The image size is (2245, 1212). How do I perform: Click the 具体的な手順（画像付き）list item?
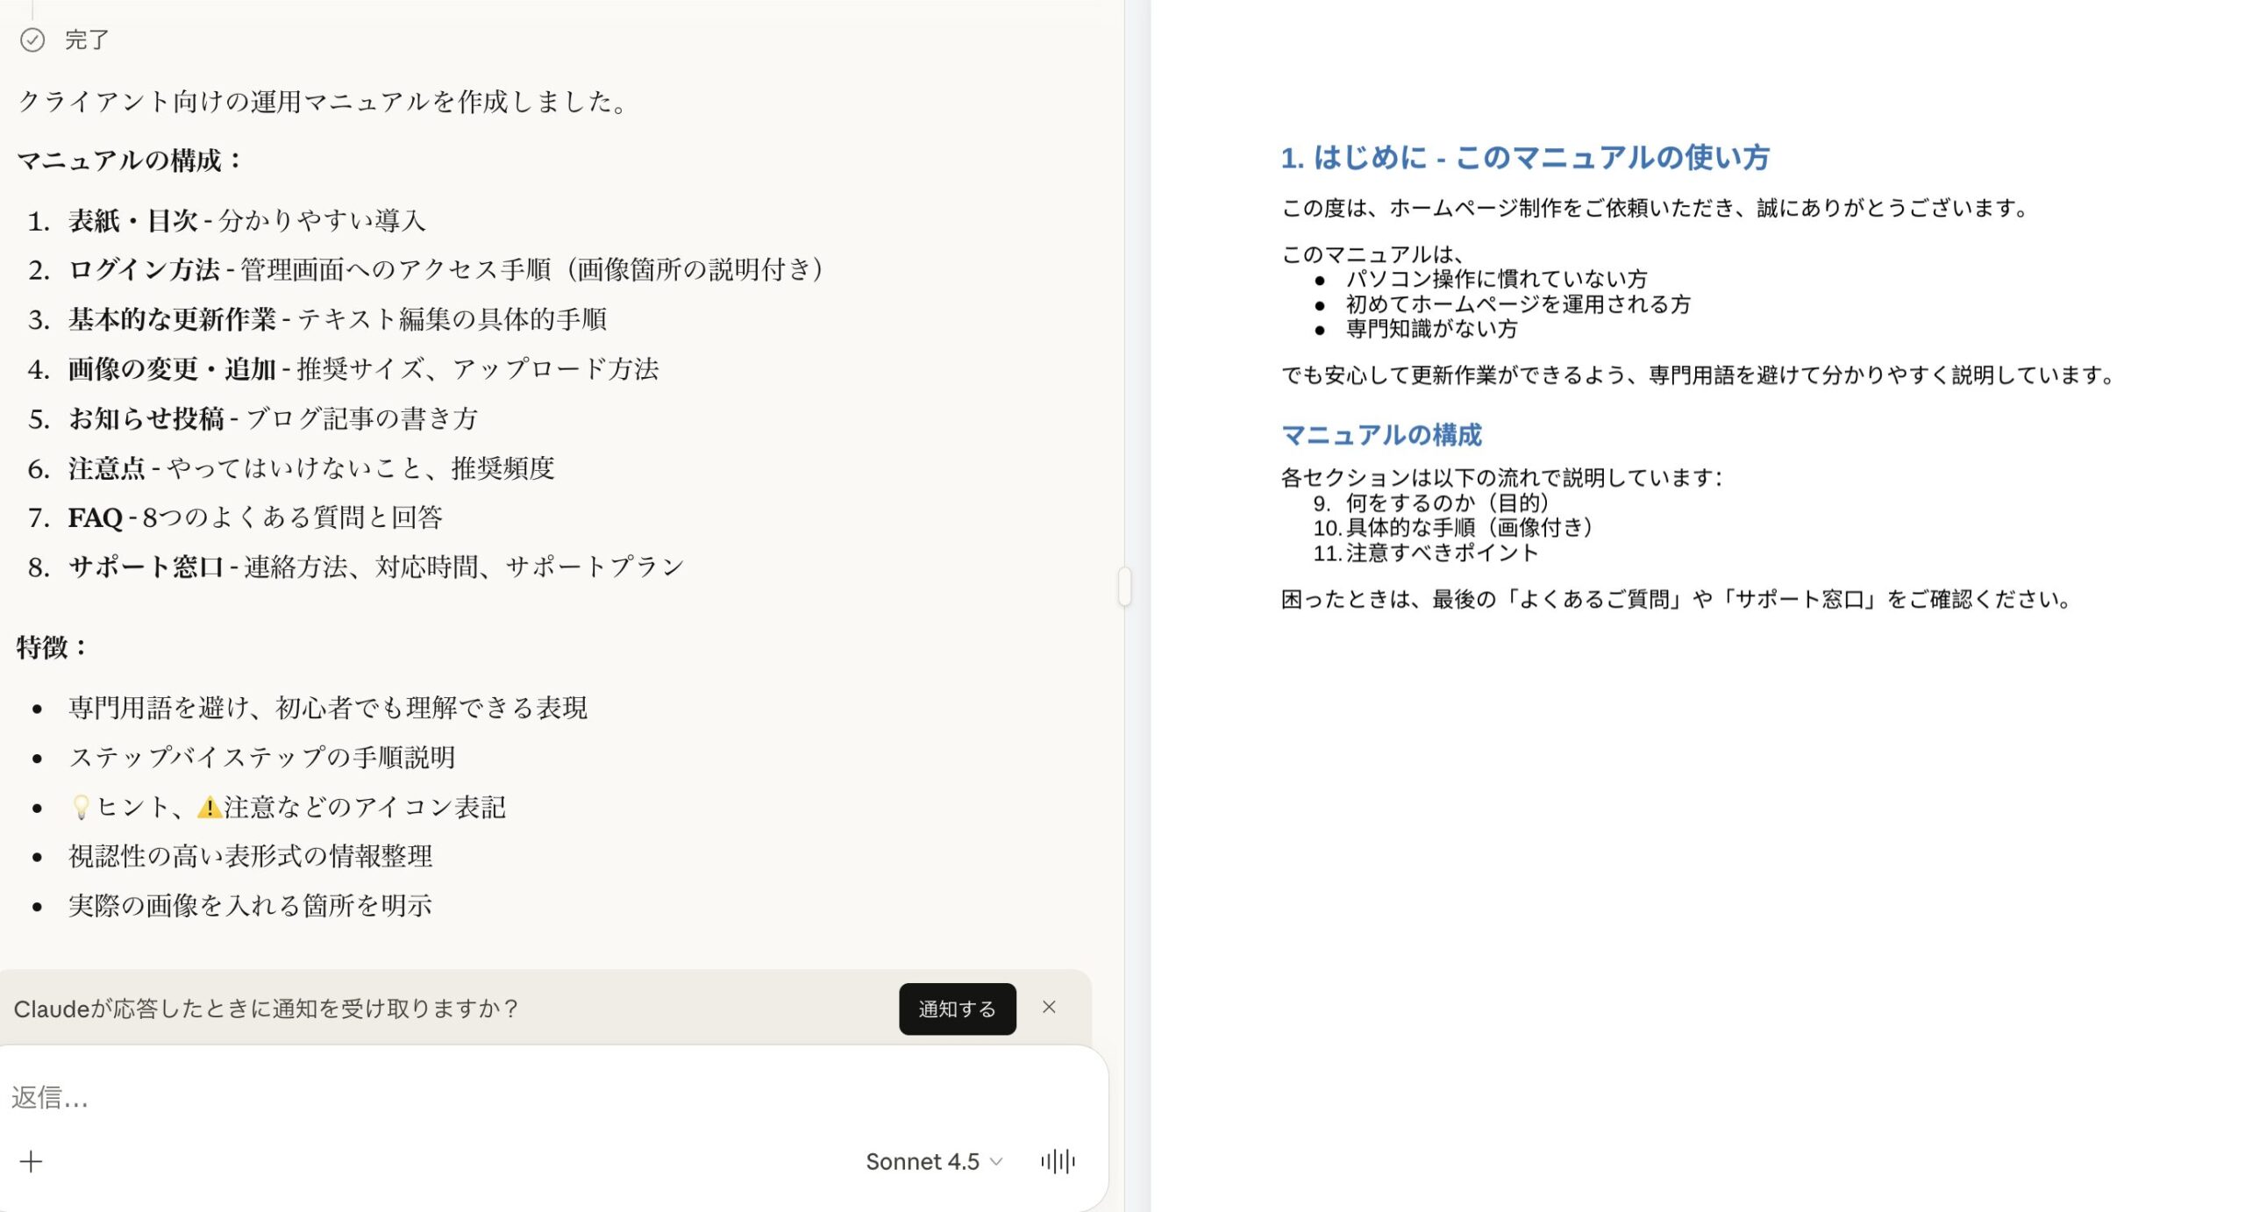coord(1469,527)
